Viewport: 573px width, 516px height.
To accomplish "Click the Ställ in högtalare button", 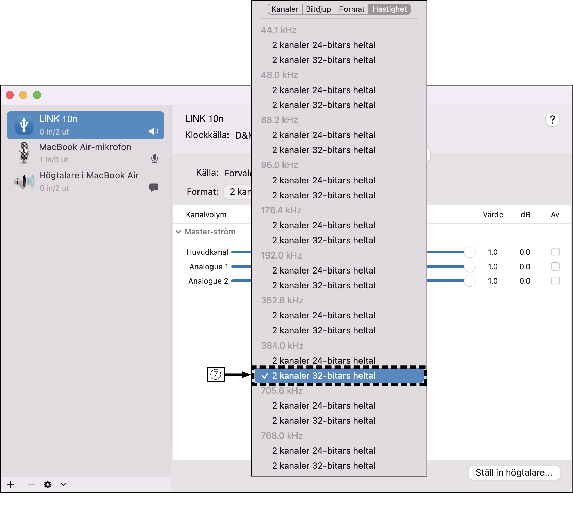I will pyautogui.click(x=514, y=473).
